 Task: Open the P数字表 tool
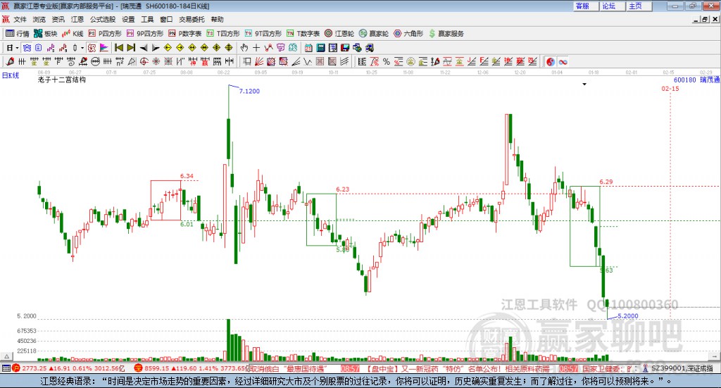tap(185, 34)
